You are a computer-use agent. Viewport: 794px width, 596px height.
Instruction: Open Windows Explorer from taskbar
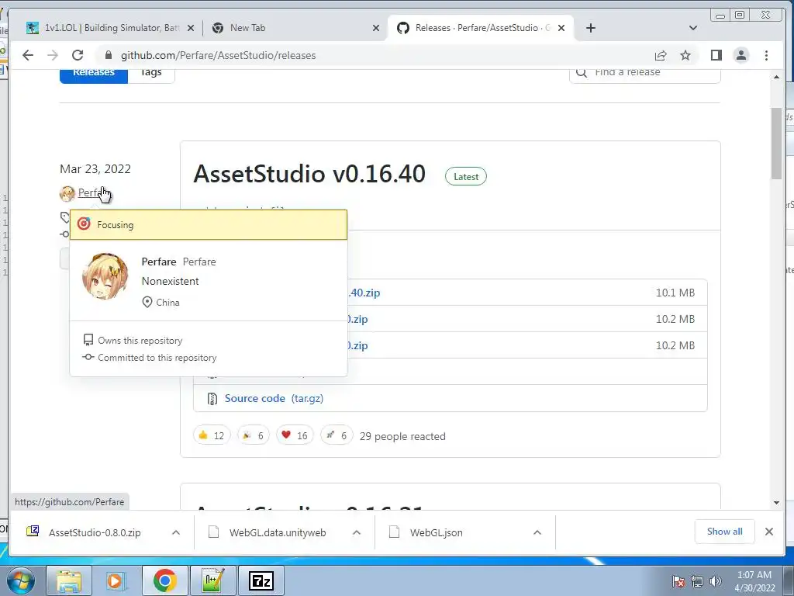click(x=69, y=580)
